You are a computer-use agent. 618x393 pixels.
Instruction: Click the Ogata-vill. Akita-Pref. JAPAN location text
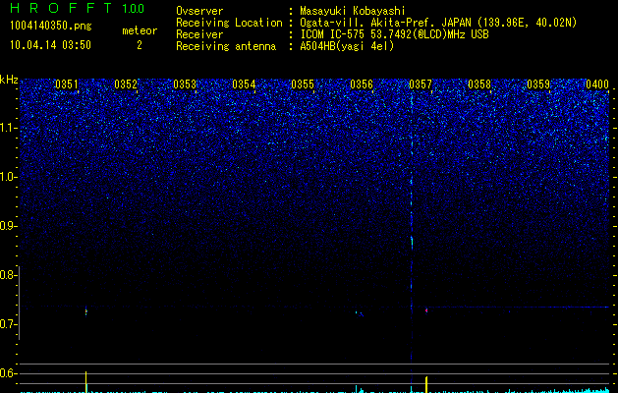pos(438,23)
